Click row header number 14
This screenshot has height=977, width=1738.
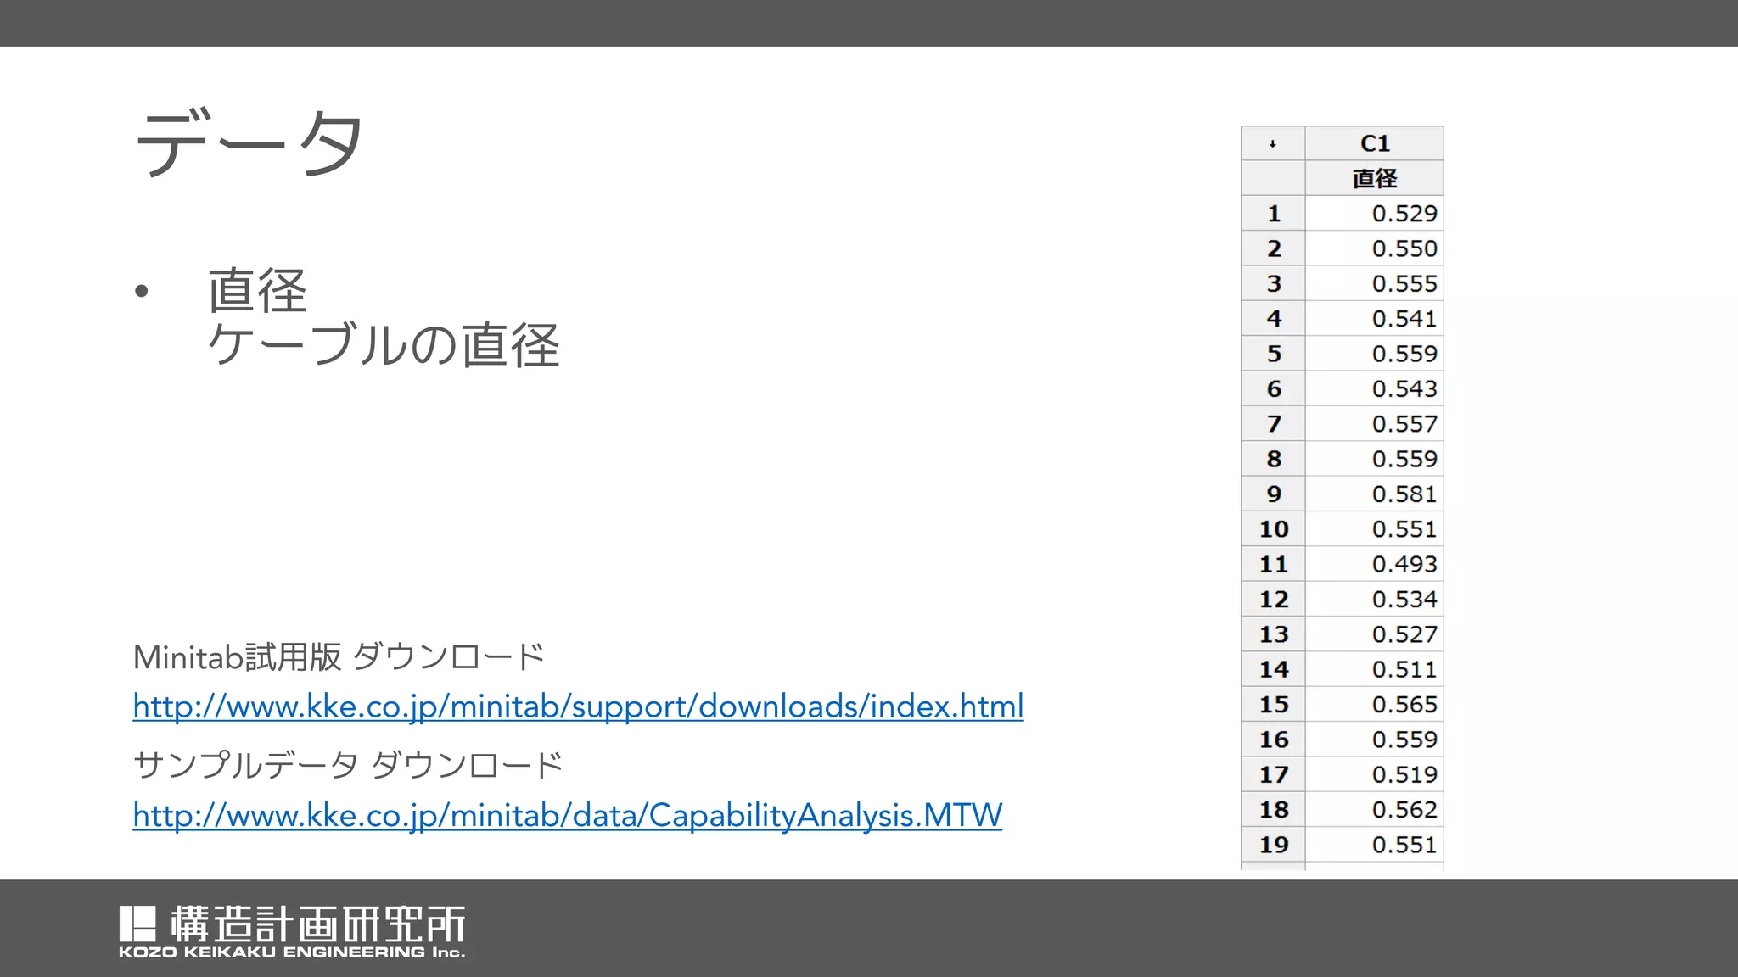pos(1273,669)
